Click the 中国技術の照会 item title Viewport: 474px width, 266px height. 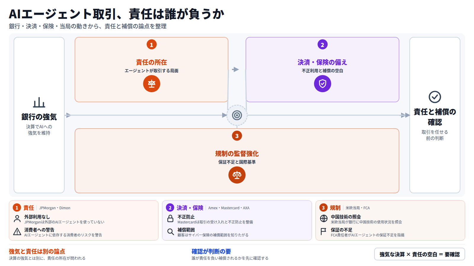(x=346, y=217)
